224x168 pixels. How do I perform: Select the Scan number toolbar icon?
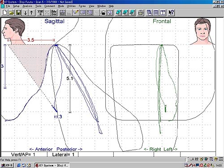pos(40,13)
